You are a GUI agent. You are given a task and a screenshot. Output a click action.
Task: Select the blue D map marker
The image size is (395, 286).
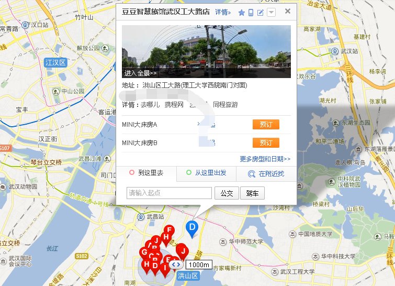192,229
